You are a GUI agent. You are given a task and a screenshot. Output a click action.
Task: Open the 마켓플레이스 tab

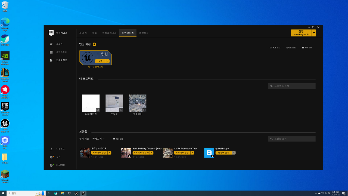[x=109, y=33]
